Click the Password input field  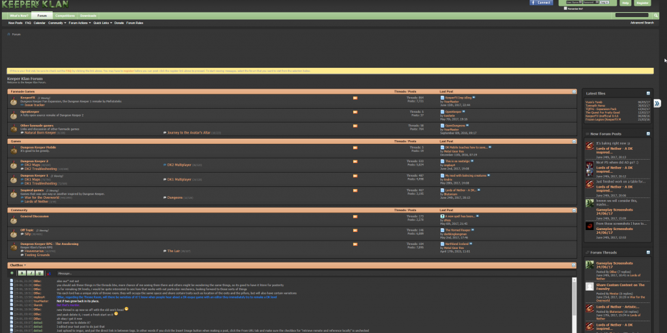click(591, 3)
